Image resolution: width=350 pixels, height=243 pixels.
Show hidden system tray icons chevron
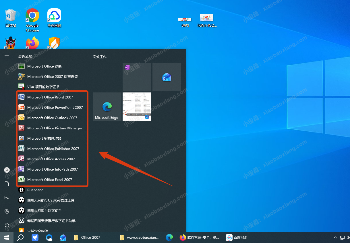point(335,238)
